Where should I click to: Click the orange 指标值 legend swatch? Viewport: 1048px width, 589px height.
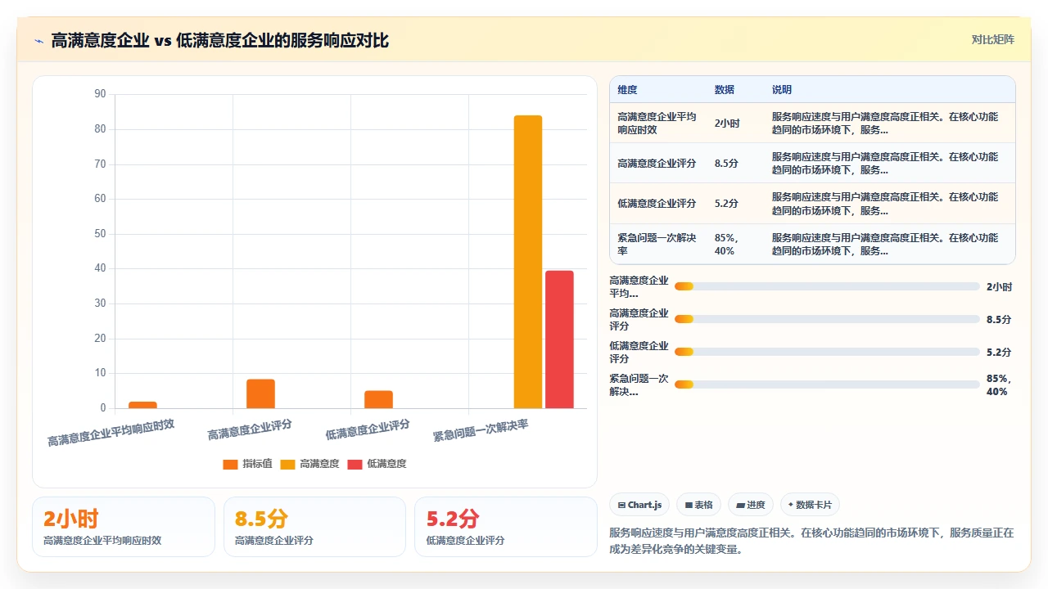(230, 464)
